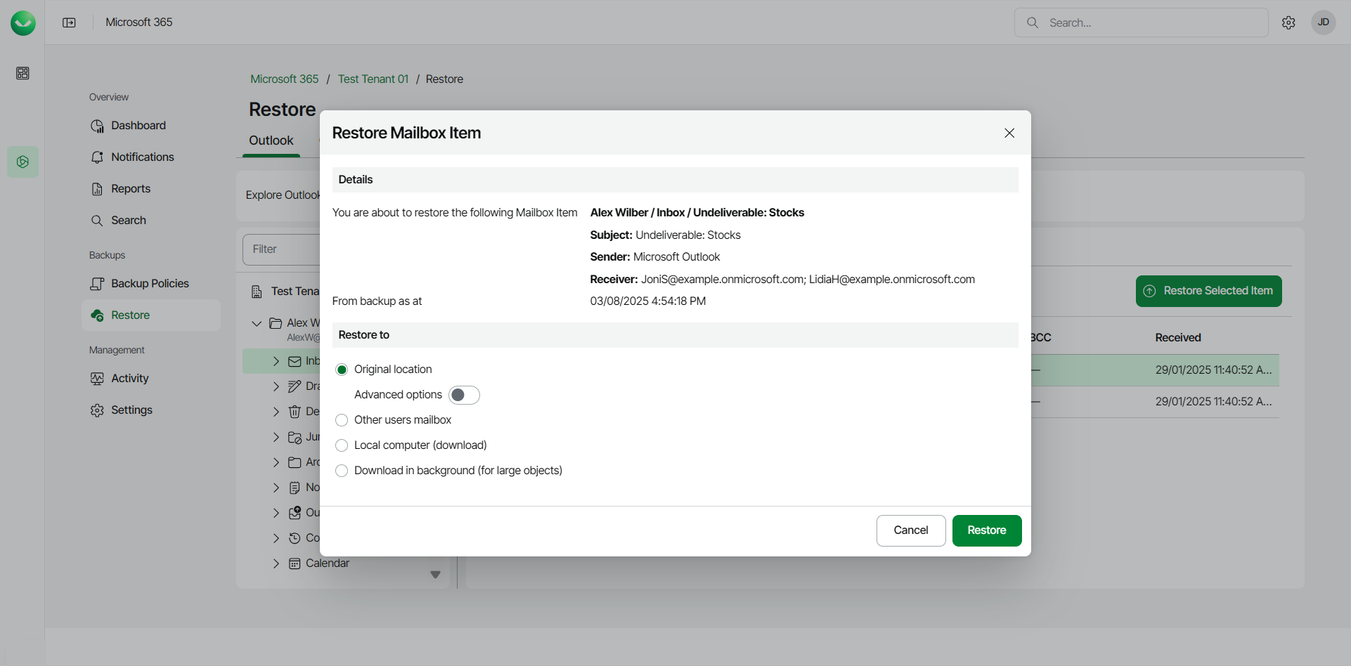This screenshot has height=666, width=1351.
Task: Click the JD user avatar
Action: (1323, 22)
